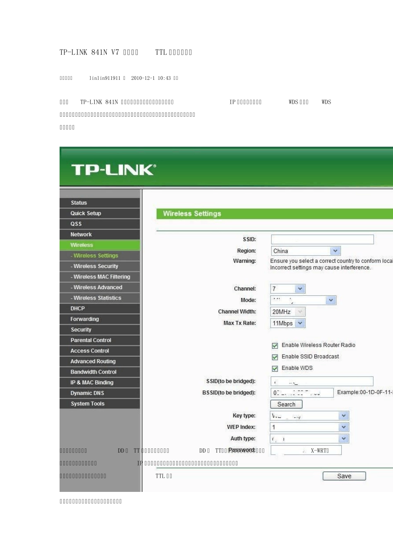Click the TP-LINK logo
The width and height of the screenshot is (393, 556).
click(x=114, y=170)
